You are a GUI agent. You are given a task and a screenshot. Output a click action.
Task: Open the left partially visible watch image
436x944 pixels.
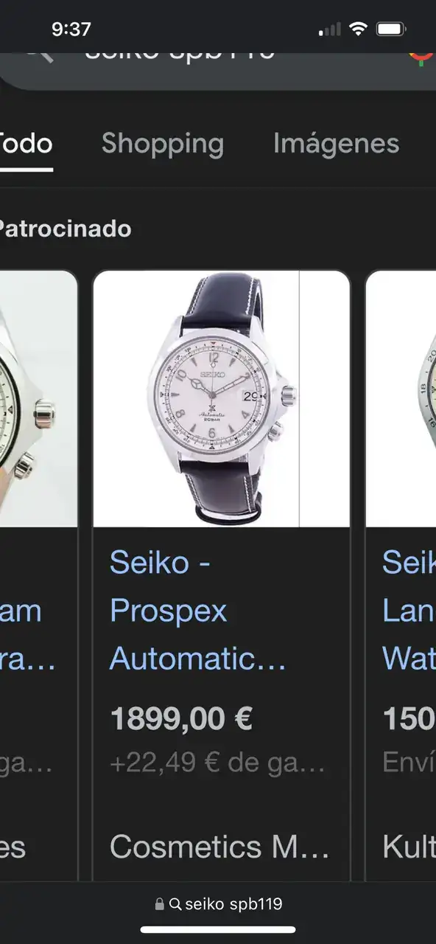(38, 399)
